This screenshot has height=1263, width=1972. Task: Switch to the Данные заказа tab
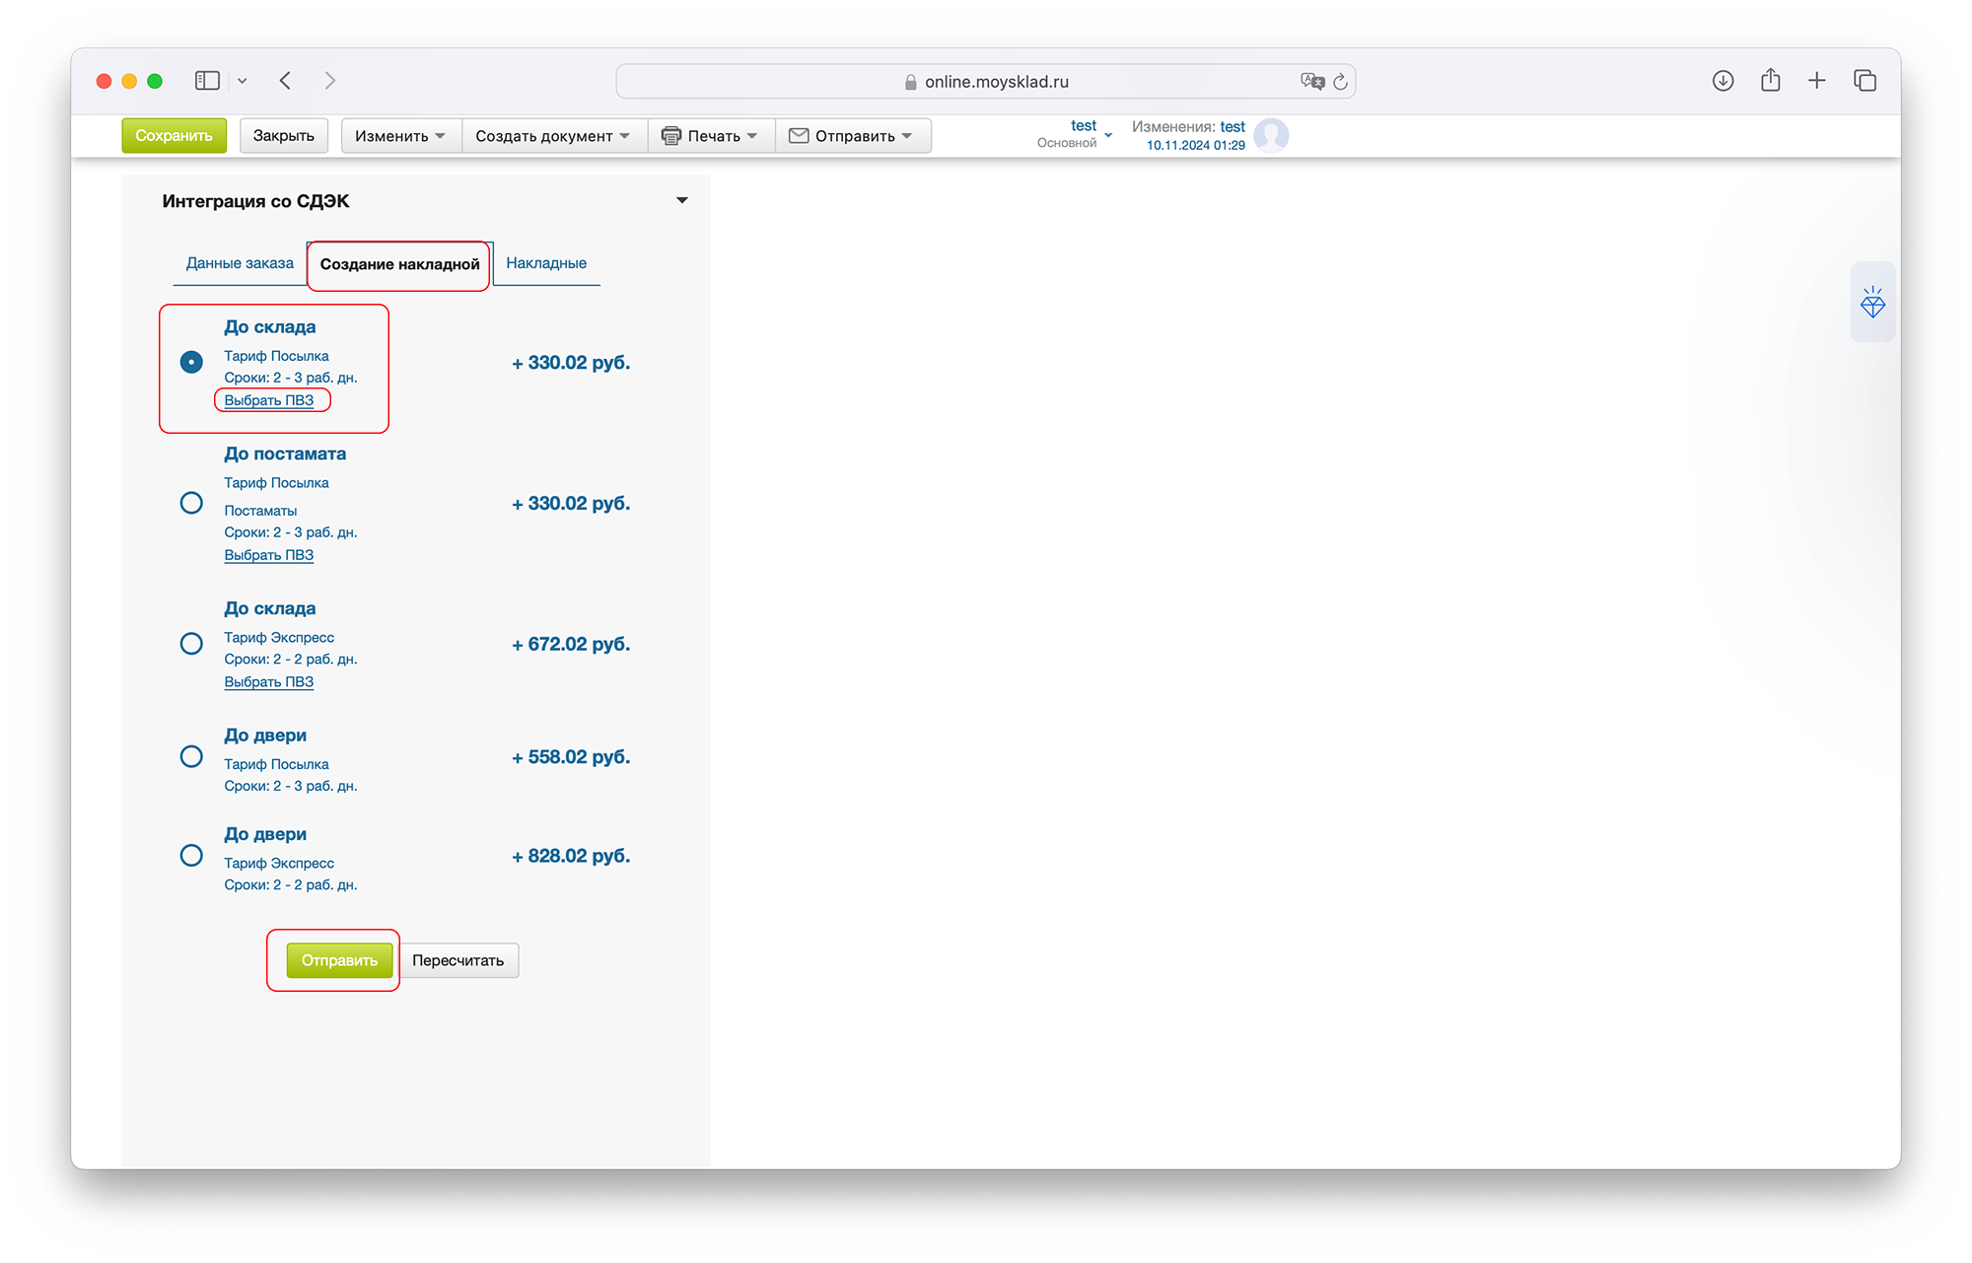[x=240, y=263]
